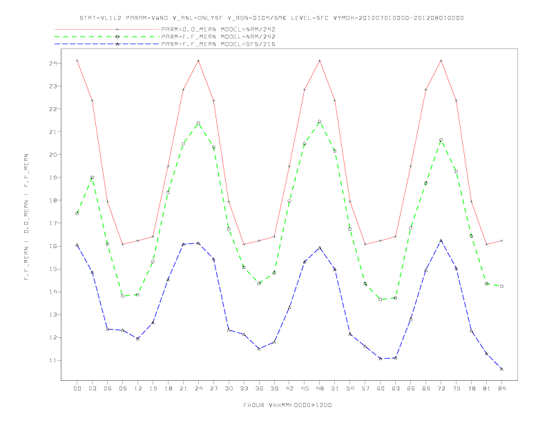Click the red plus marker at hour 84
The image size is (547, 423).
[501, 241]
